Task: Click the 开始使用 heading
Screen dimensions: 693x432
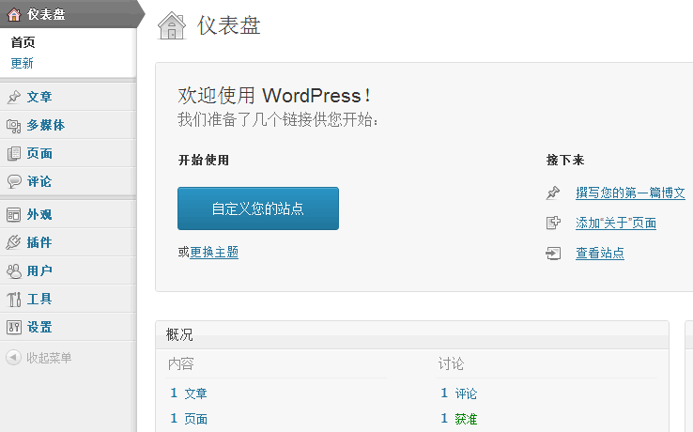Action: point(204,160)
